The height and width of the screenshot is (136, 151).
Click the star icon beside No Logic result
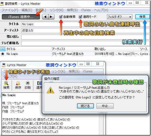[3, 54]
